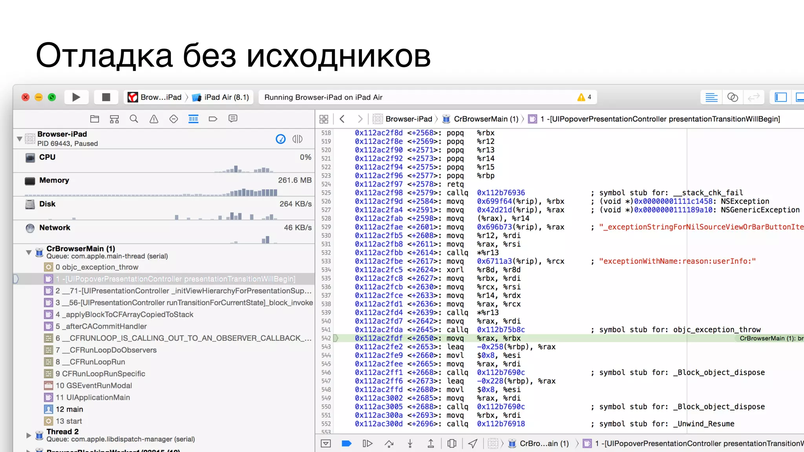Select frame 5 _afterCACommitHandler

[164, 326]
